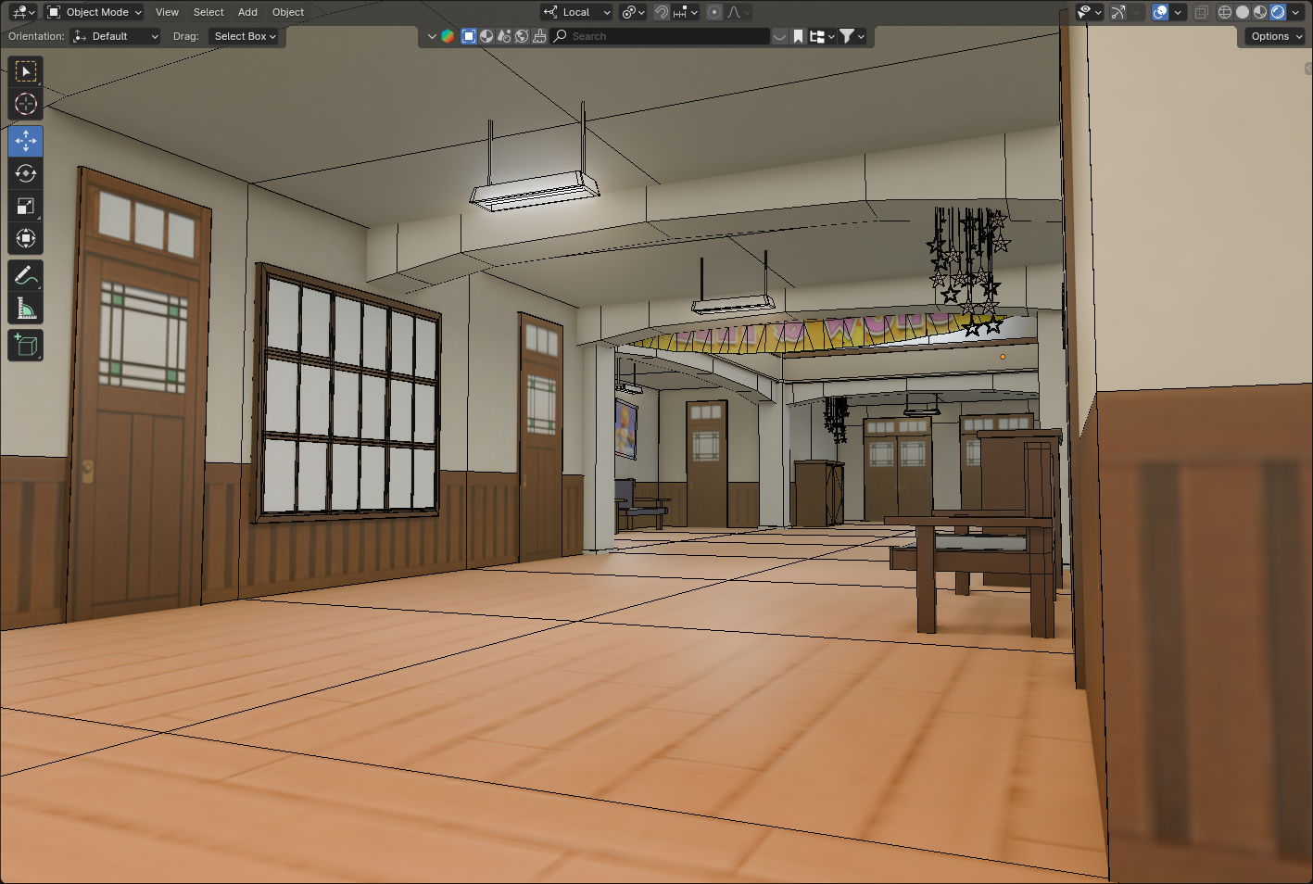Open the asset library selector icon

pos(448,36)
